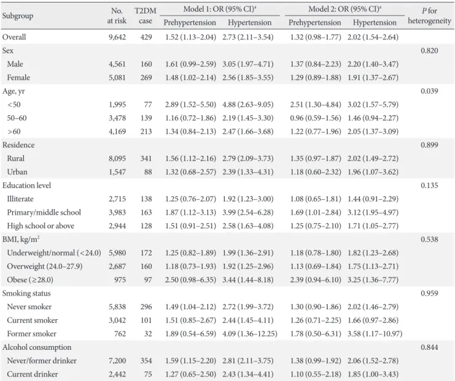
Task: Click the value '3.58 (1.17–10.97)'
Action: pos(375,334)
